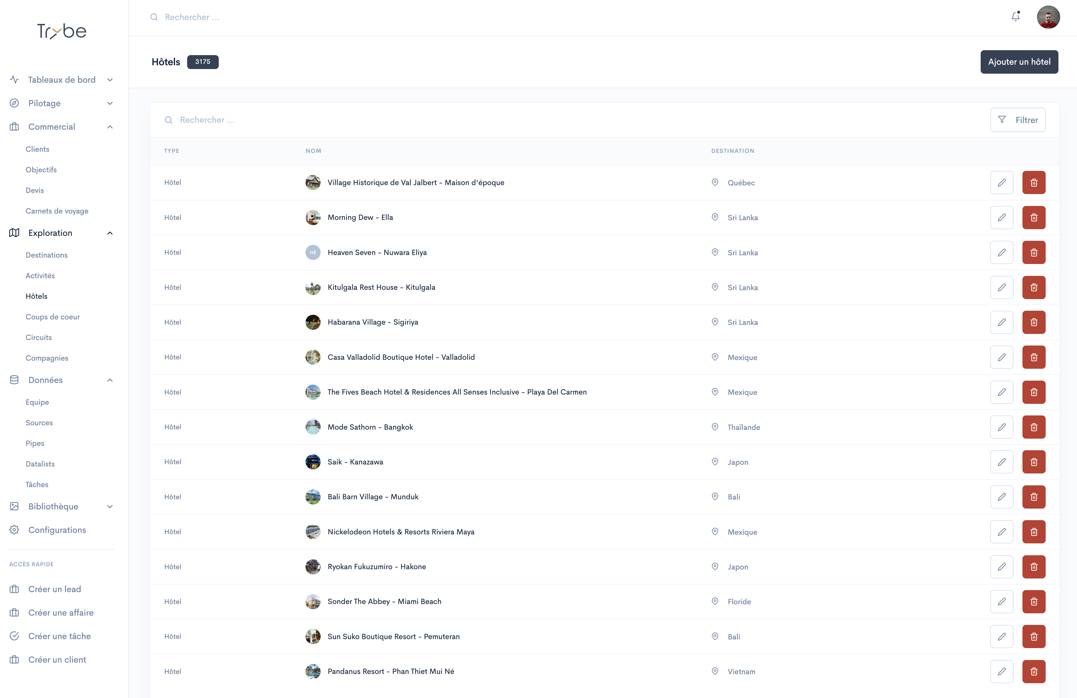Delete Casa Valladolid Boutique Hotel row
Viewport: 1077px width, 698px height.
coord(1033,357)
